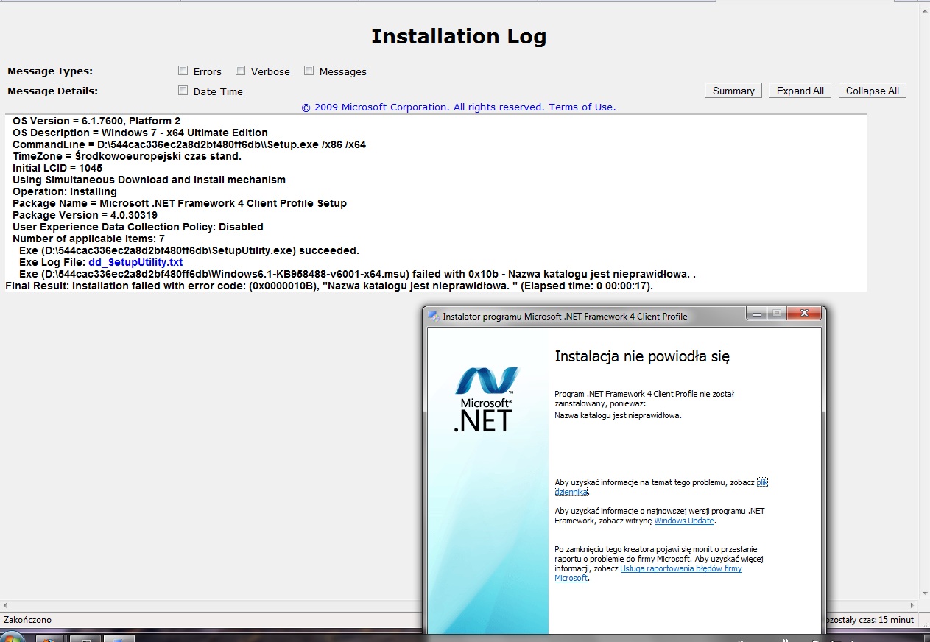Check the Messages checkbox

coord(309,71)
